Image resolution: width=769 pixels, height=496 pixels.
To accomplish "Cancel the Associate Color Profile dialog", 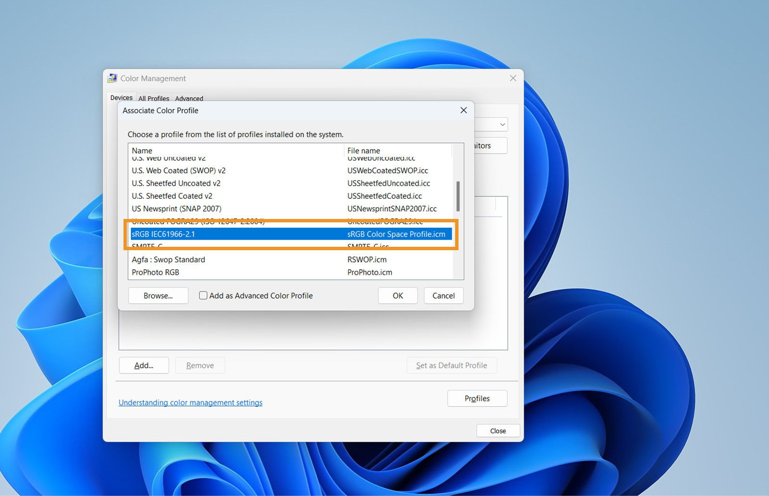I will point(443,295).
